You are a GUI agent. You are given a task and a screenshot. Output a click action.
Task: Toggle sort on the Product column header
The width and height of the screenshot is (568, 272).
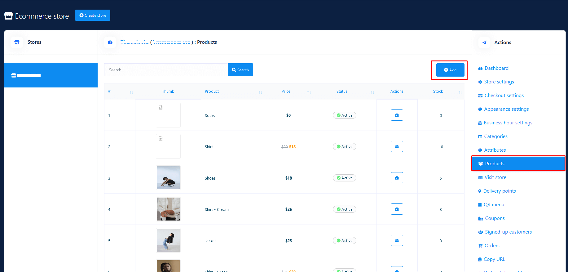[260, 92]
